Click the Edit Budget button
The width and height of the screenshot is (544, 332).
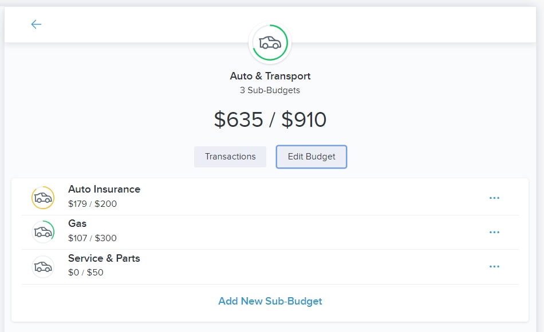pos(311,157)
